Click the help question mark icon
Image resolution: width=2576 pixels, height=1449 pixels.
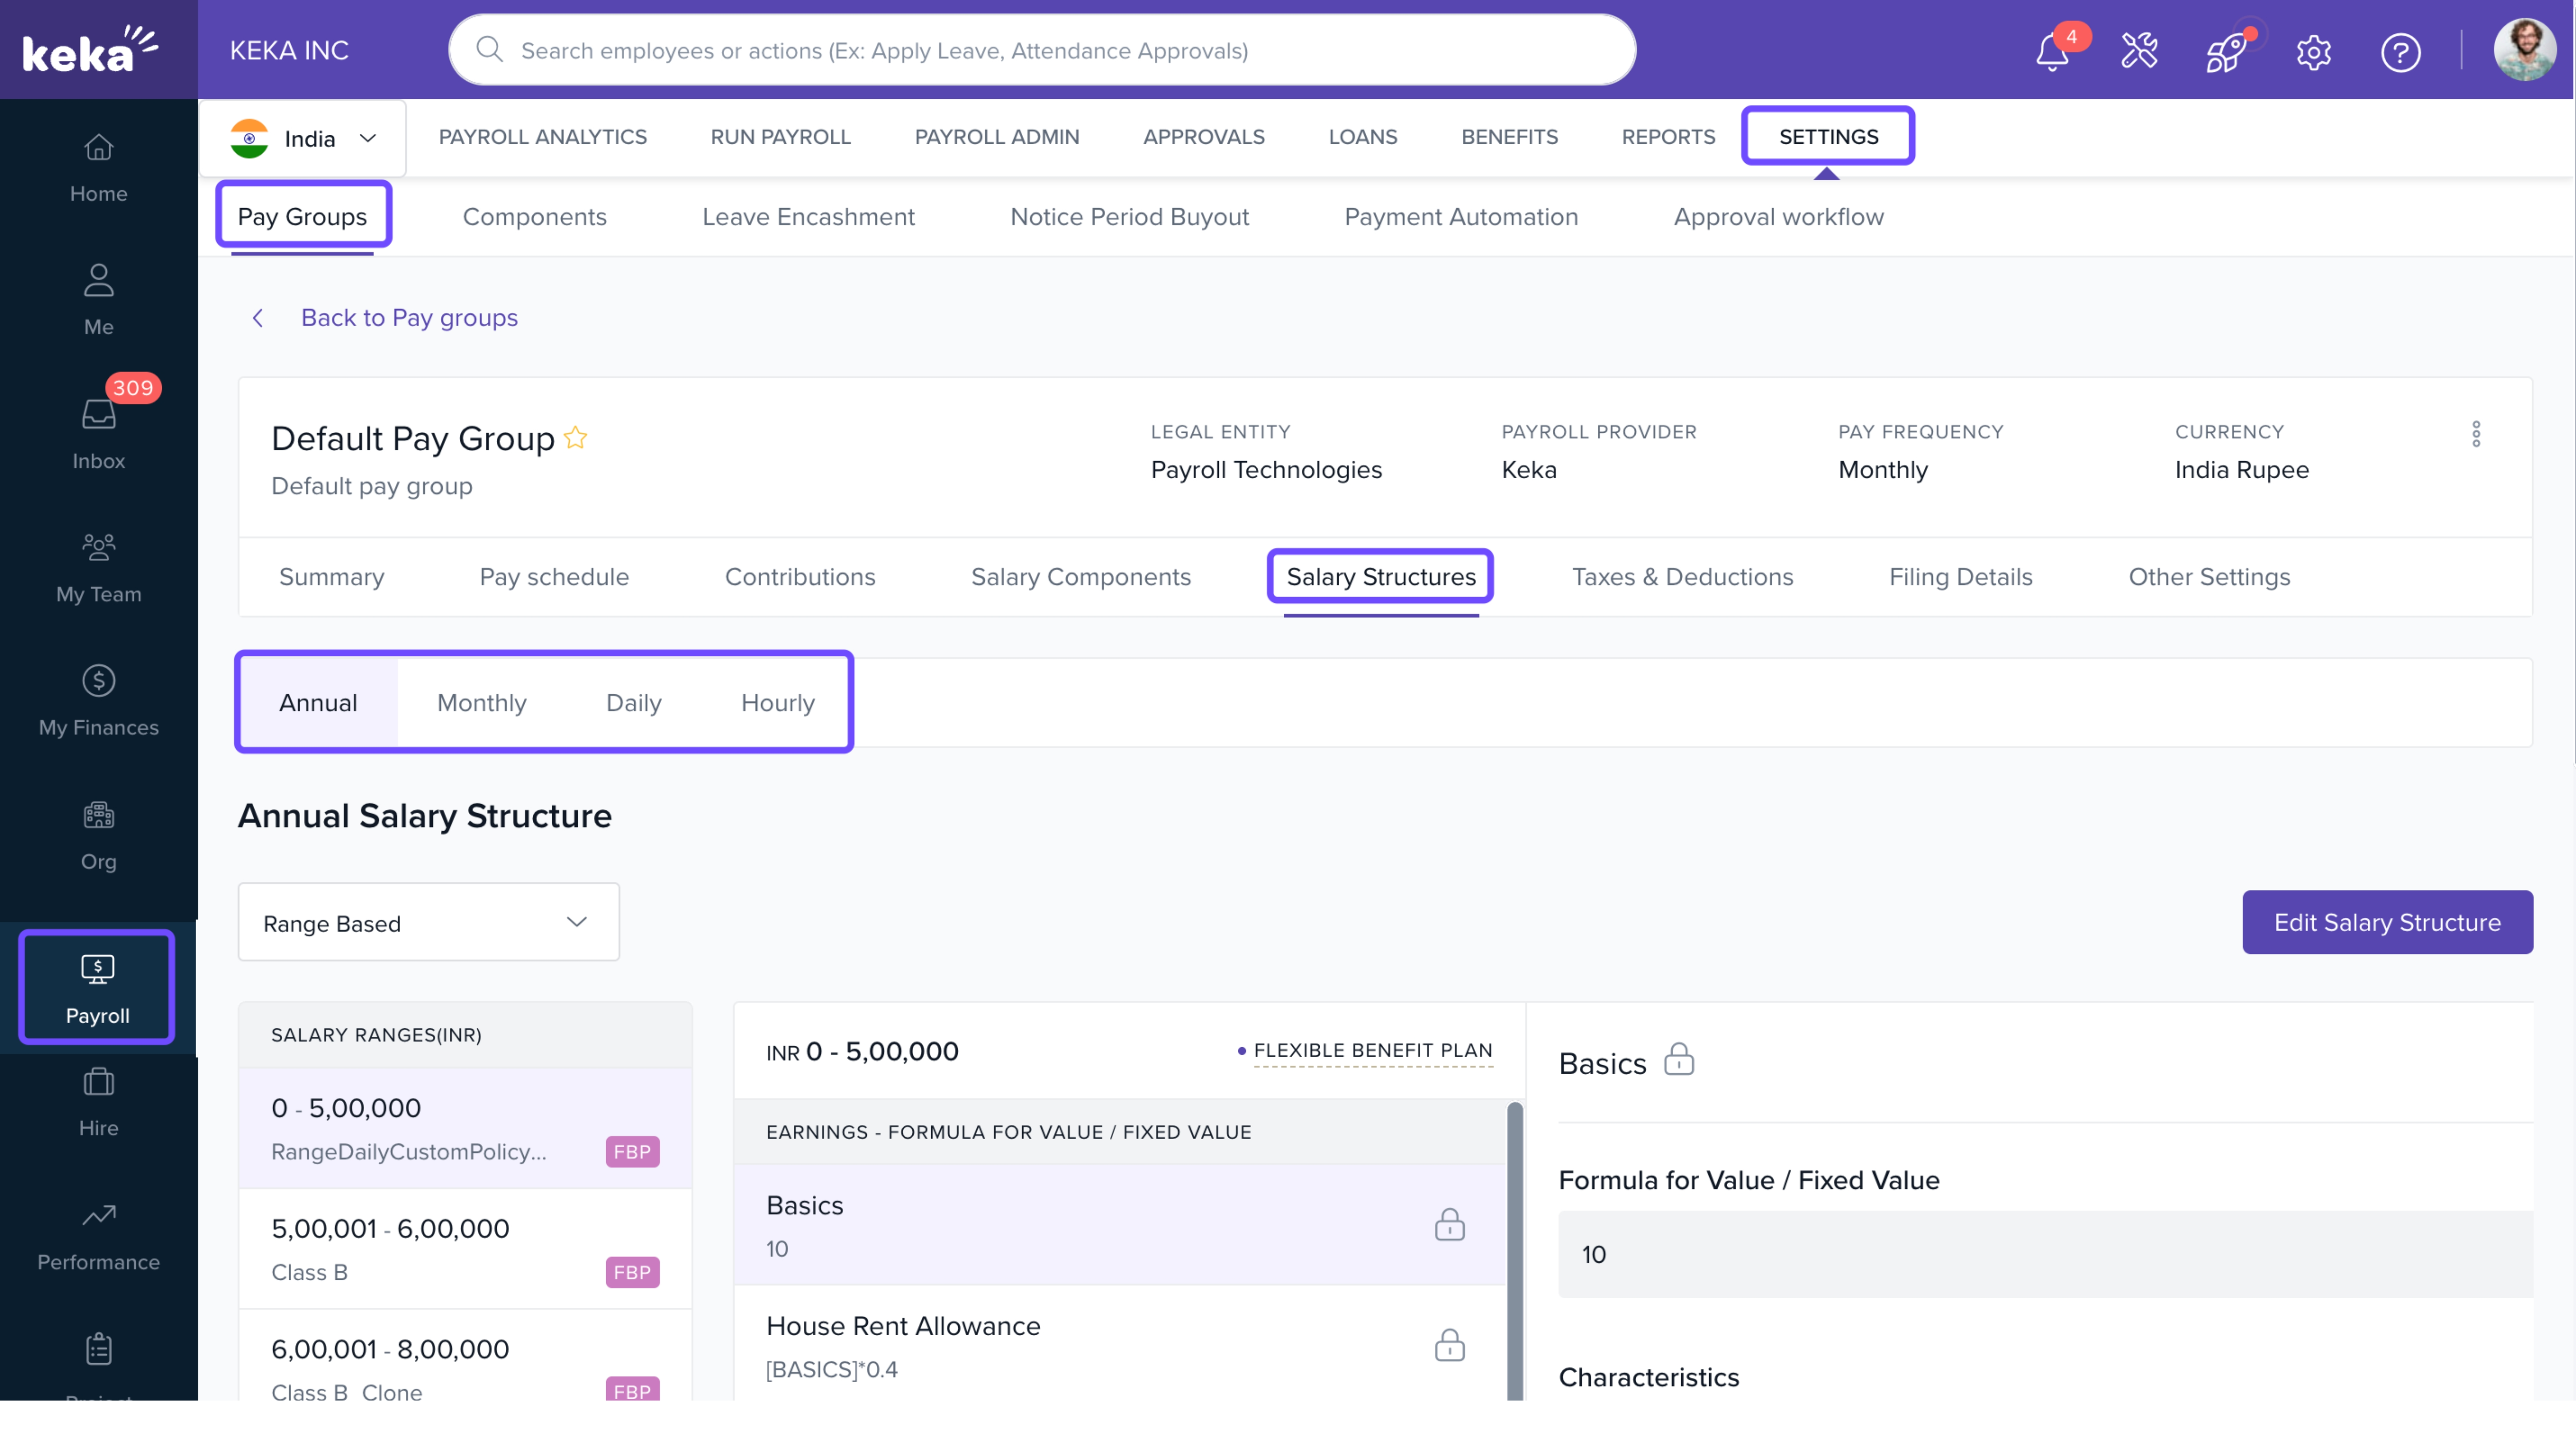click(2400, 52)
